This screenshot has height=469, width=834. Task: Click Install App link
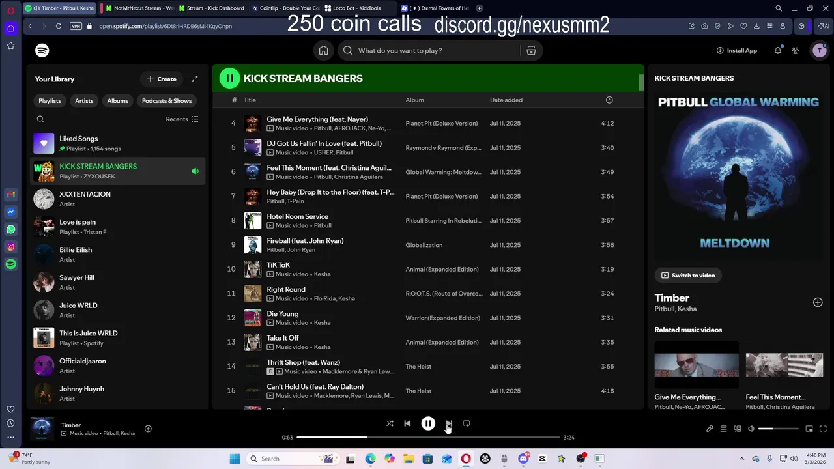[737, 50]
